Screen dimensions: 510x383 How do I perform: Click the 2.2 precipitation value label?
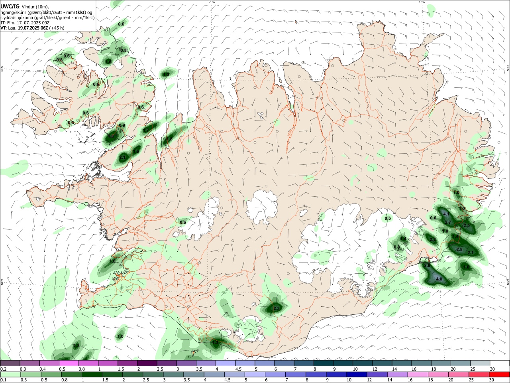tap(433, 240)
